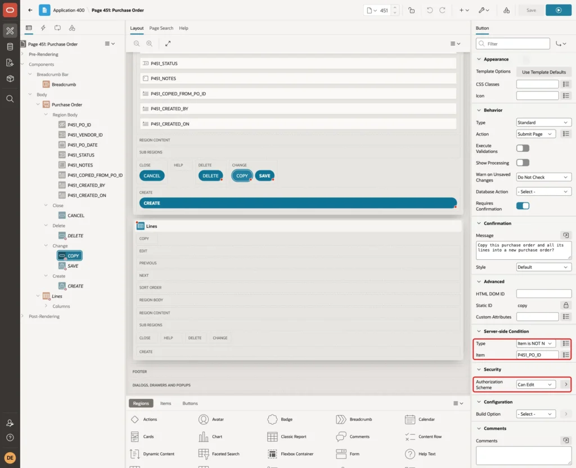Image resolution: width=576 pixels, height=468 pixels.
Task: Open the Page Search tab
Action: 161,28
